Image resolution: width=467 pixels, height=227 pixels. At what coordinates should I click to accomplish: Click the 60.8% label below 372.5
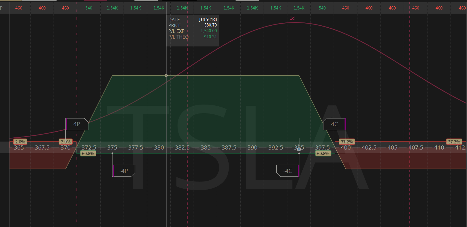pos(88,154)
